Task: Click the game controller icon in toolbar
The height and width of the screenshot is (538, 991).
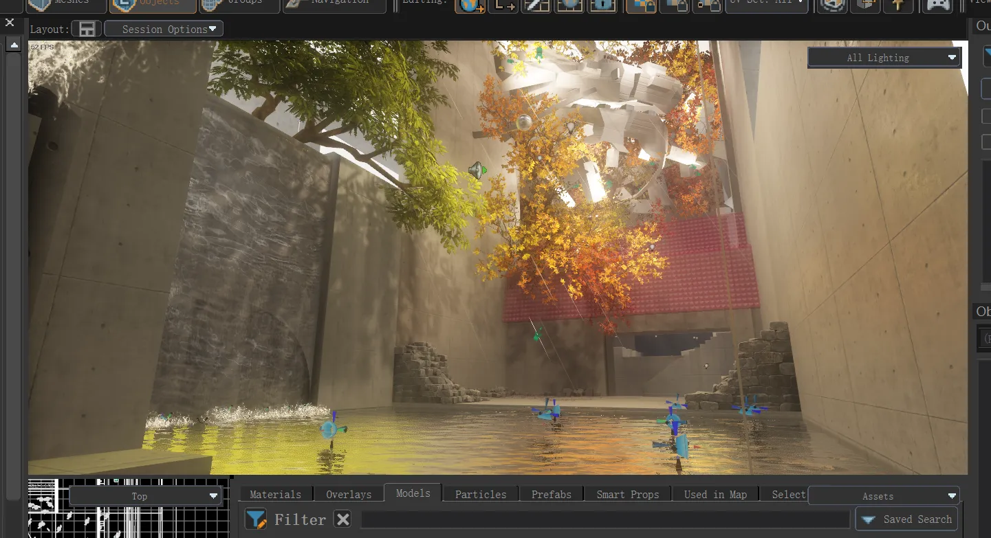Action: 937,5
